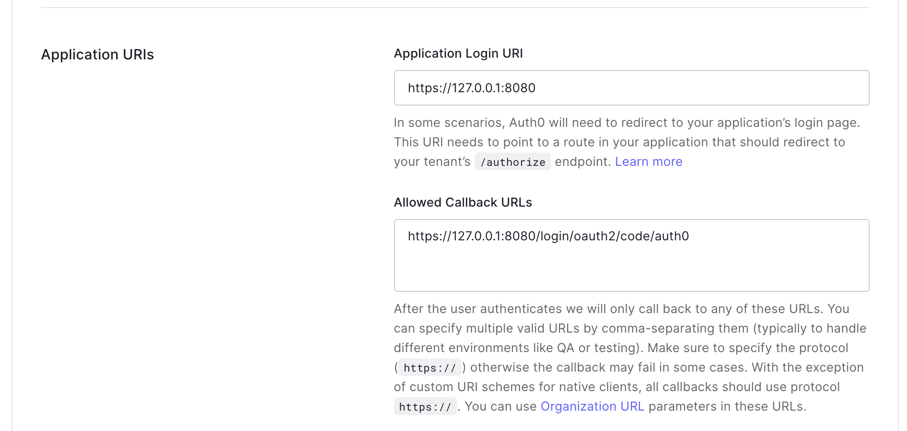The image size is (907, 431).
Task: Open the Organization URL link
Action: pyautogui.click(x=592, y=407)
